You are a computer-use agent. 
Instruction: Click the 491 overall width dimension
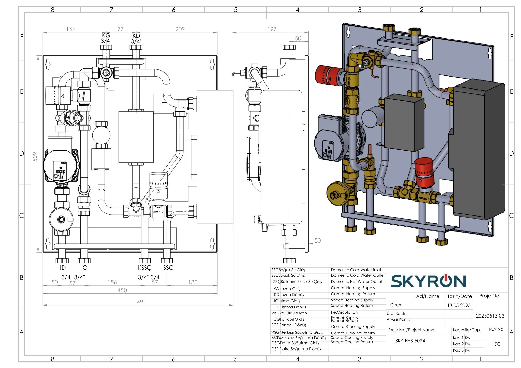141,302
